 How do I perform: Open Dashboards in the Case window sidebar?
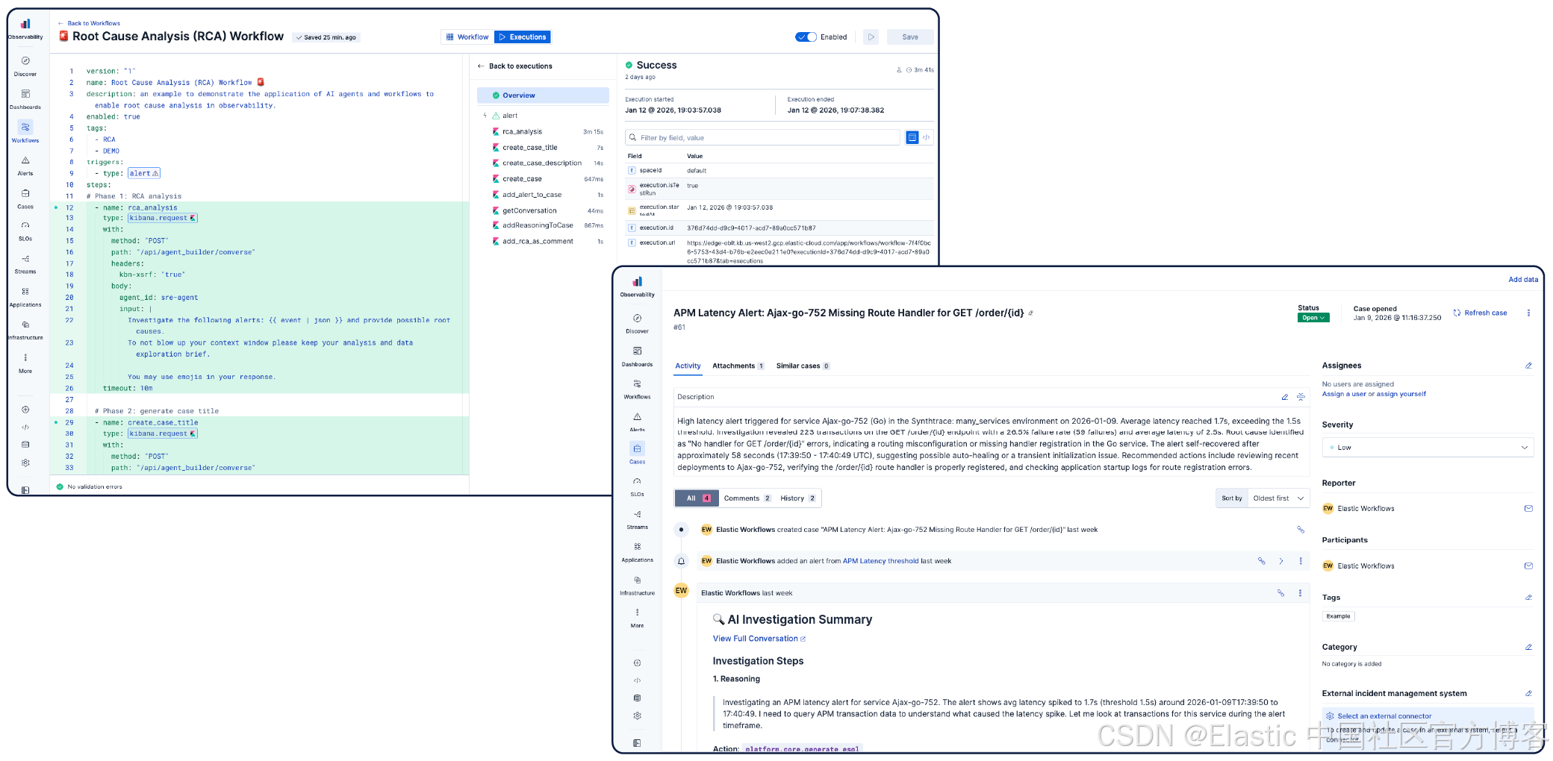[637, 357]
